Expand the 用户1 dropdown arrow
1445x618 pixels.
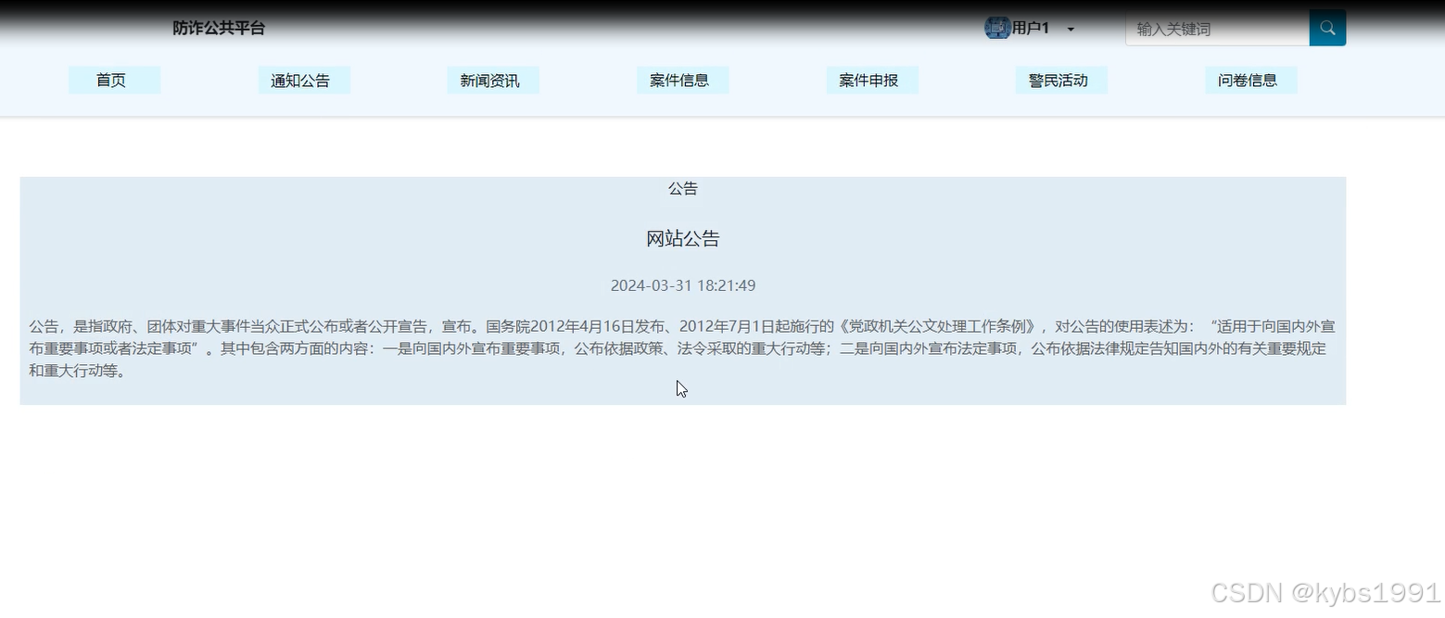pyautogui.click(x=1071, y=29)
